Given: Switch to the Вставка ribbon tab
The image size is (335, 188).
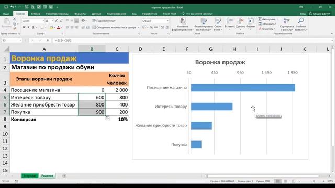Looking at the screenshot, I should point(36,14).
